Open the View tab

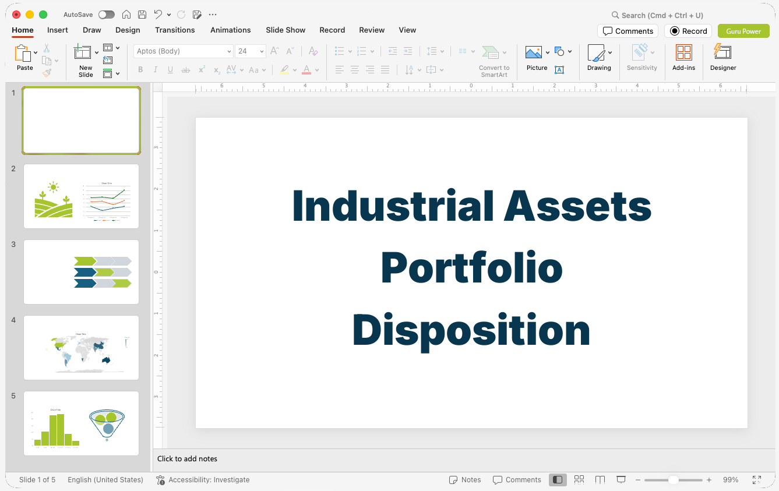[407, 30]
